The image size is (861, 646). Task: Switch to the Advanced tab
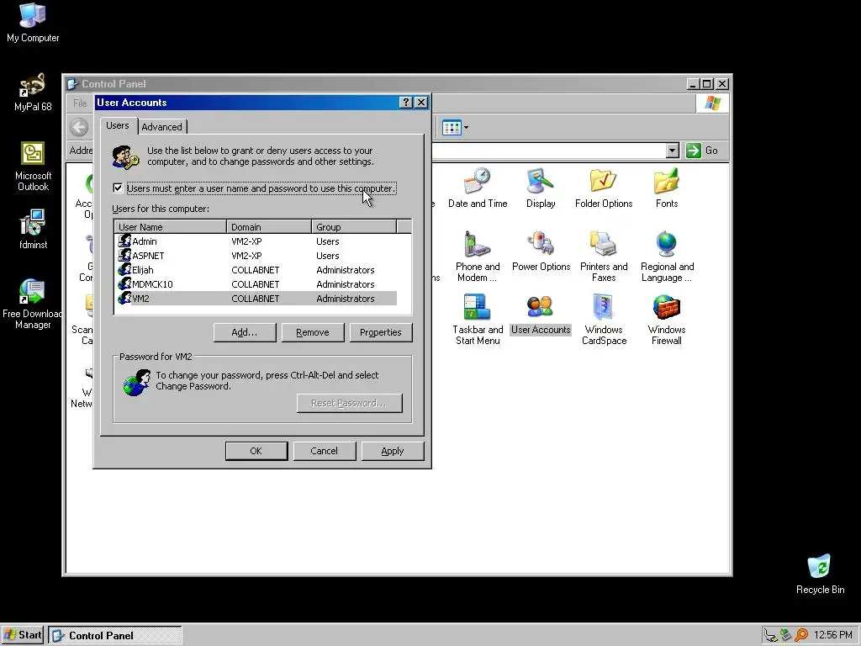tap(161, 127)
